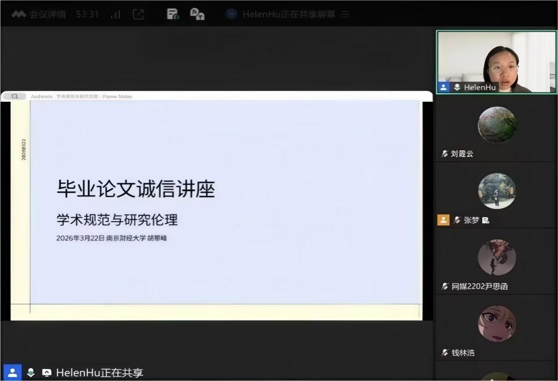This screenshot has width=558, height=381.
Task: Expand the menu beside HelenHu正在共享屏幕
Action: coord(346,15)
